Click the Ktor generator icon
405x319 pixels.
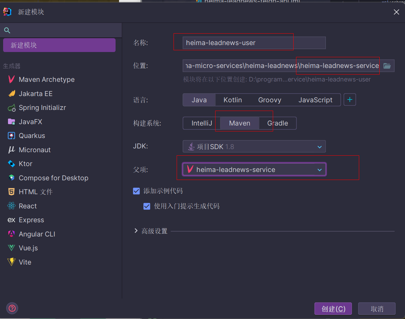tap(11, 164)
